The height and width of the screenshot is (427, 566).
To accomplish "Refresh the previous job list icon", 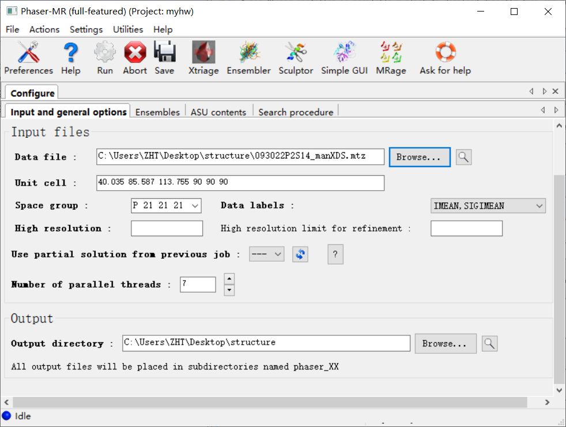I will [300, 254].
